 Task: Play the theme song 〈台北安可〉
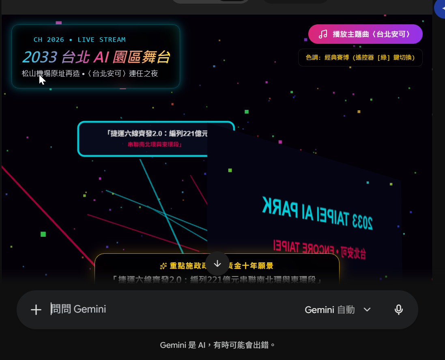pyautogui.click(x=365, y=34)
